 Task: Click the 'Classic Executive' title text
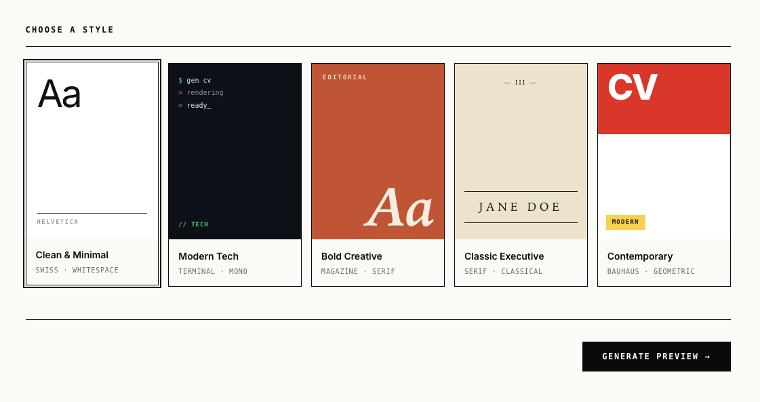504,256
